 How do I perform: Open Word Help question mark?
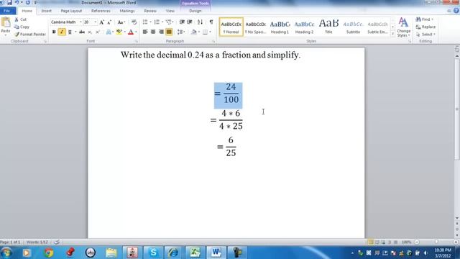click(456, 11)
